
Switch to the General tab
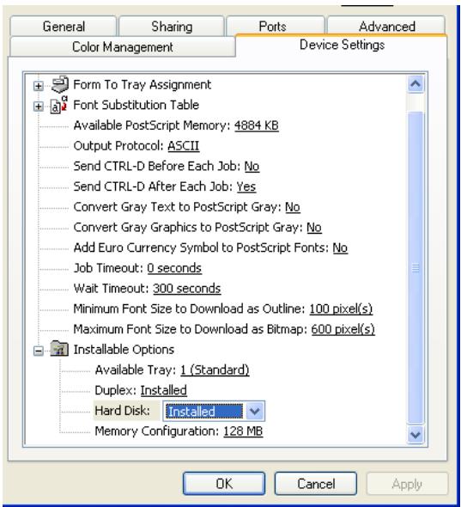tap(64, 26)
